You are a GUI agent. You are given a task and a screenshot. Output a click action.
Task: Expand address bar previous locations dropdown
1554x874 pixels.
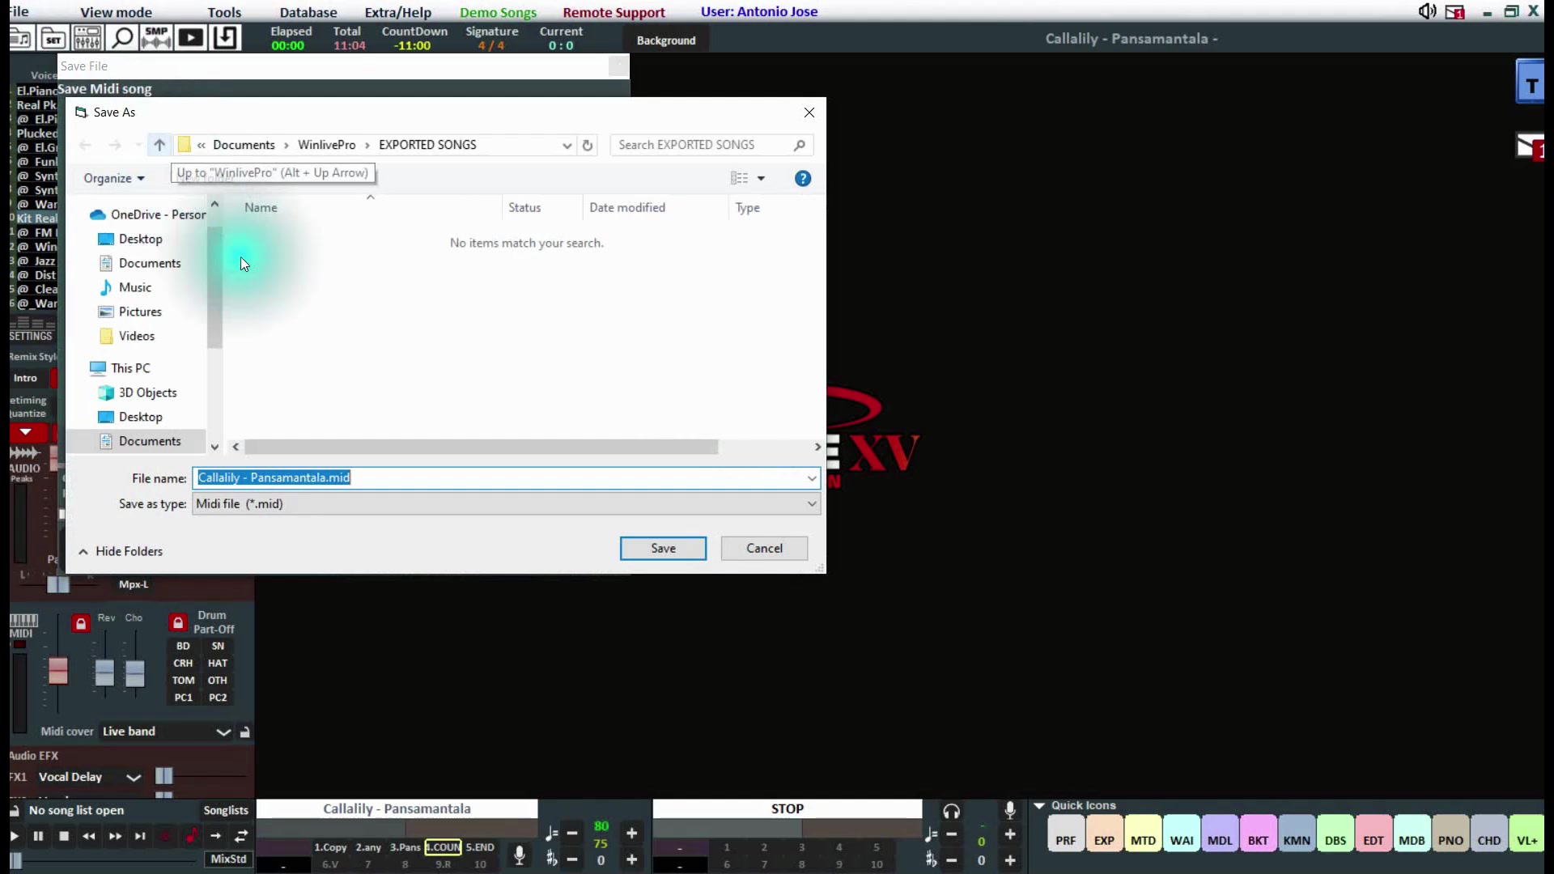(567, 146)
